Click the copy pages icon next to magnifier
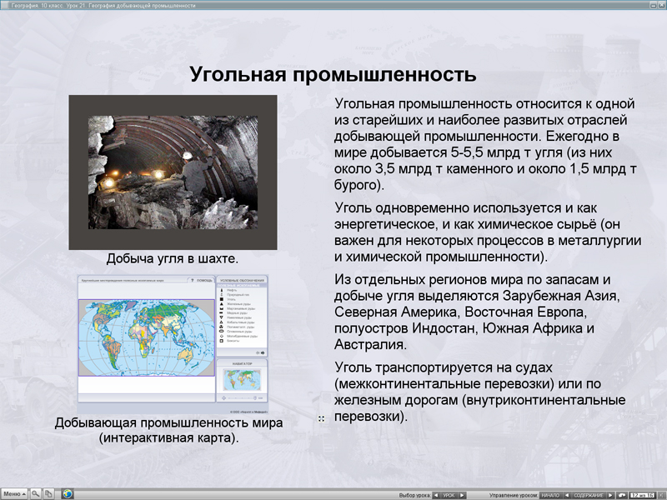667x500 pixels. click(x=48, y=492)
